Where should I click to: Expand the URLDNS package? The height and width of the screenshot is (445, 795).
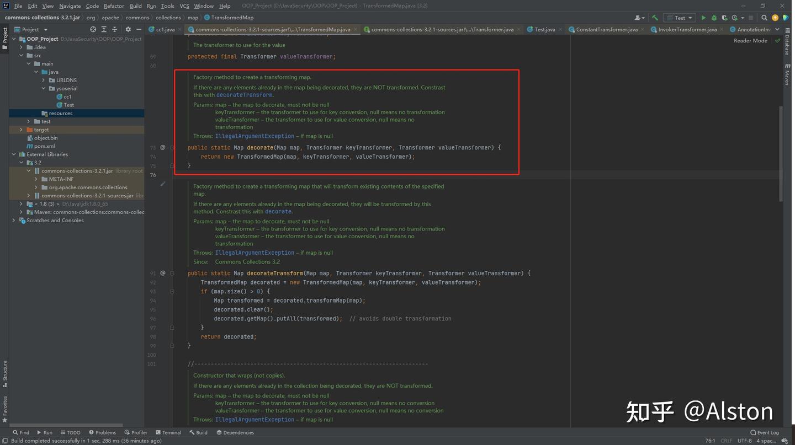point(44,81)
